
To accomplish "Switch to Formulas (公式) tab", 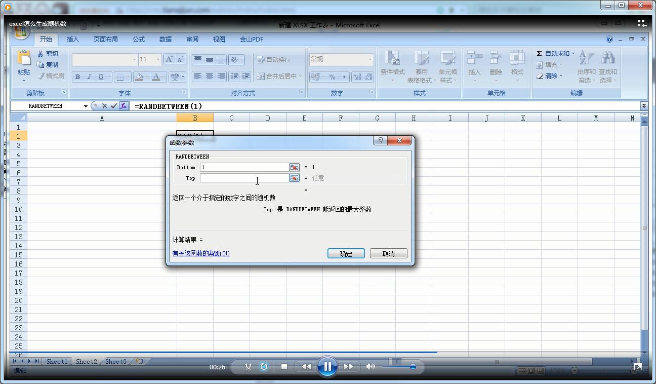I will 139,39.
